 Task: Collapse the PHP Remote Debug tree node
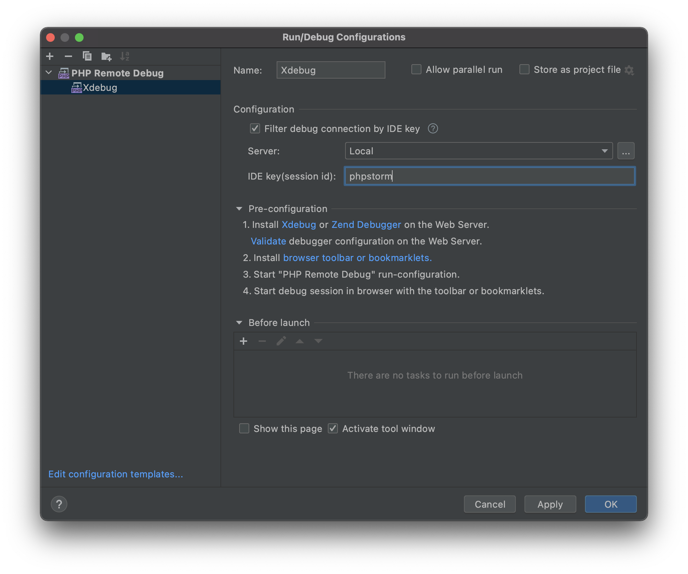click(49, 73)
